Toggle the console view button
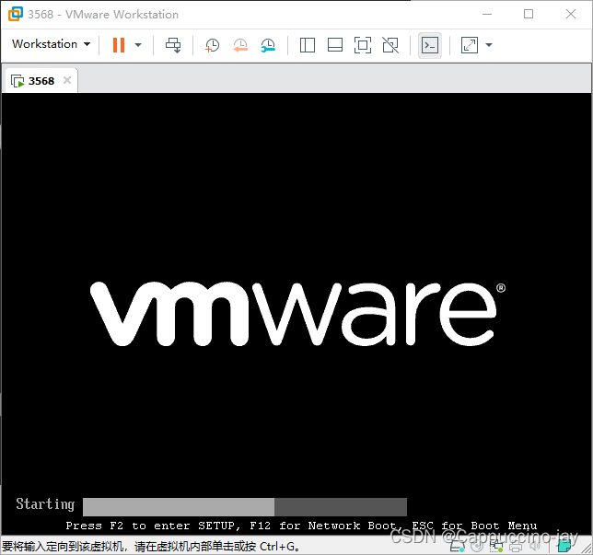This screenshot has height=555, width=593. tap(430, 45)
